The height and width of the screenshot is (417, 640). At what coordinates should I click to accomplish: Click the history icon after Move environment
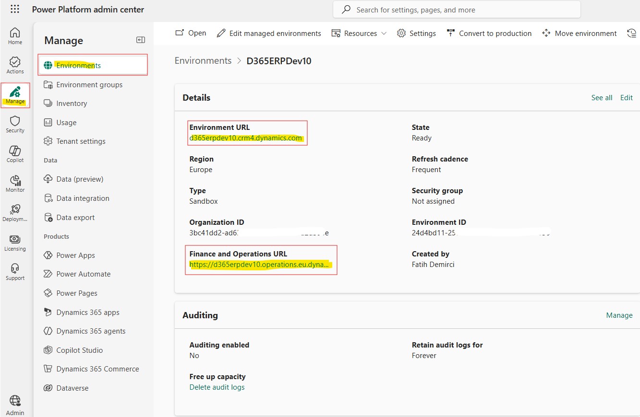(631, 33)
